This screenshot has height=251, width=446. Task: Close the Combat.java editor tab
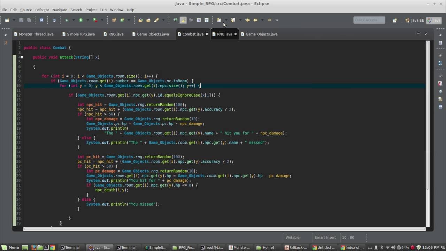point(207,34)
